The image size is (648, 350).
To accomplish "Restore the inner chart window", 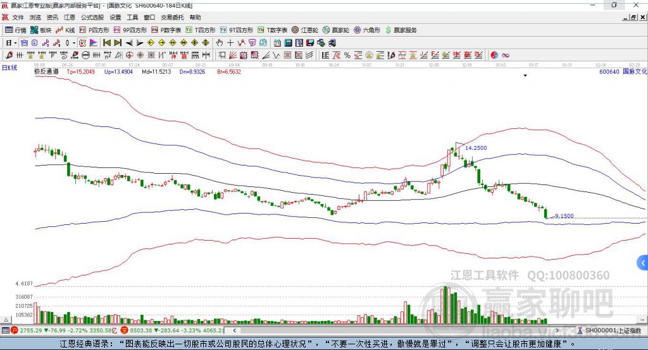I will point(633,17).
